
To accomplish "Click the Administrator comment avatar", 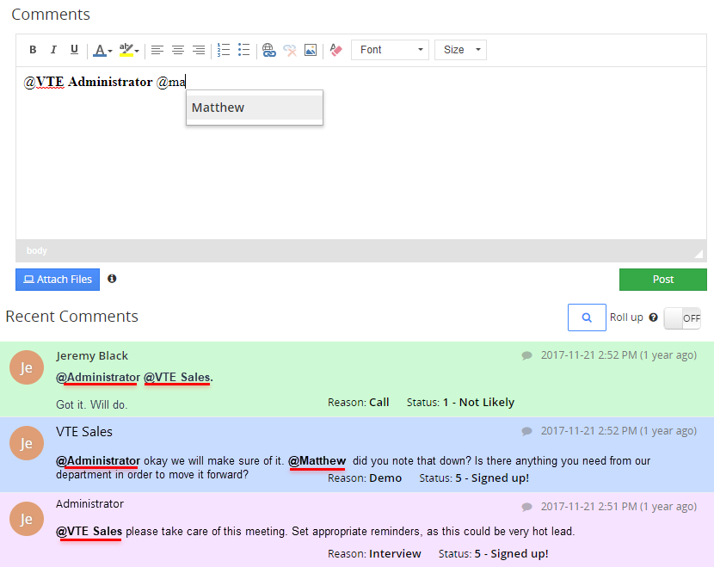I will point(27,519).
